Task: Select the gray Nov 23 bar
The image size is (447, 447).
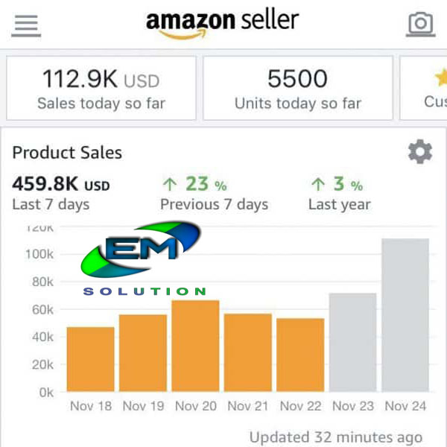Action: (x=352, y=342)
